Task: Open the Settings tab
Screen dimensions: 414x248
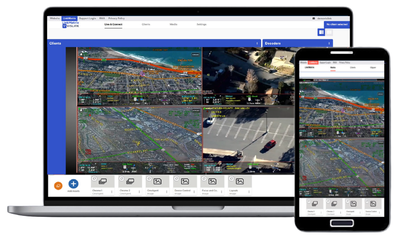Action: pyautogui.click(x=201, y=24)
